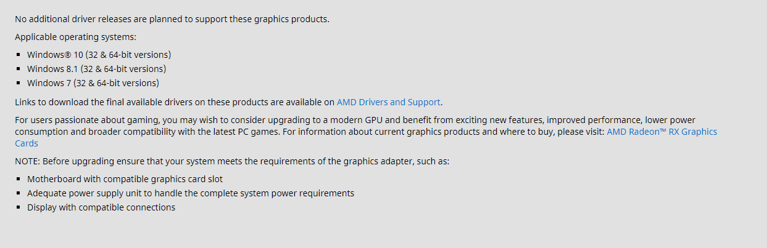Click the bullet marker beside Windows 7
This screenshot has width=767, height=248.
click(x=19, y=83)
